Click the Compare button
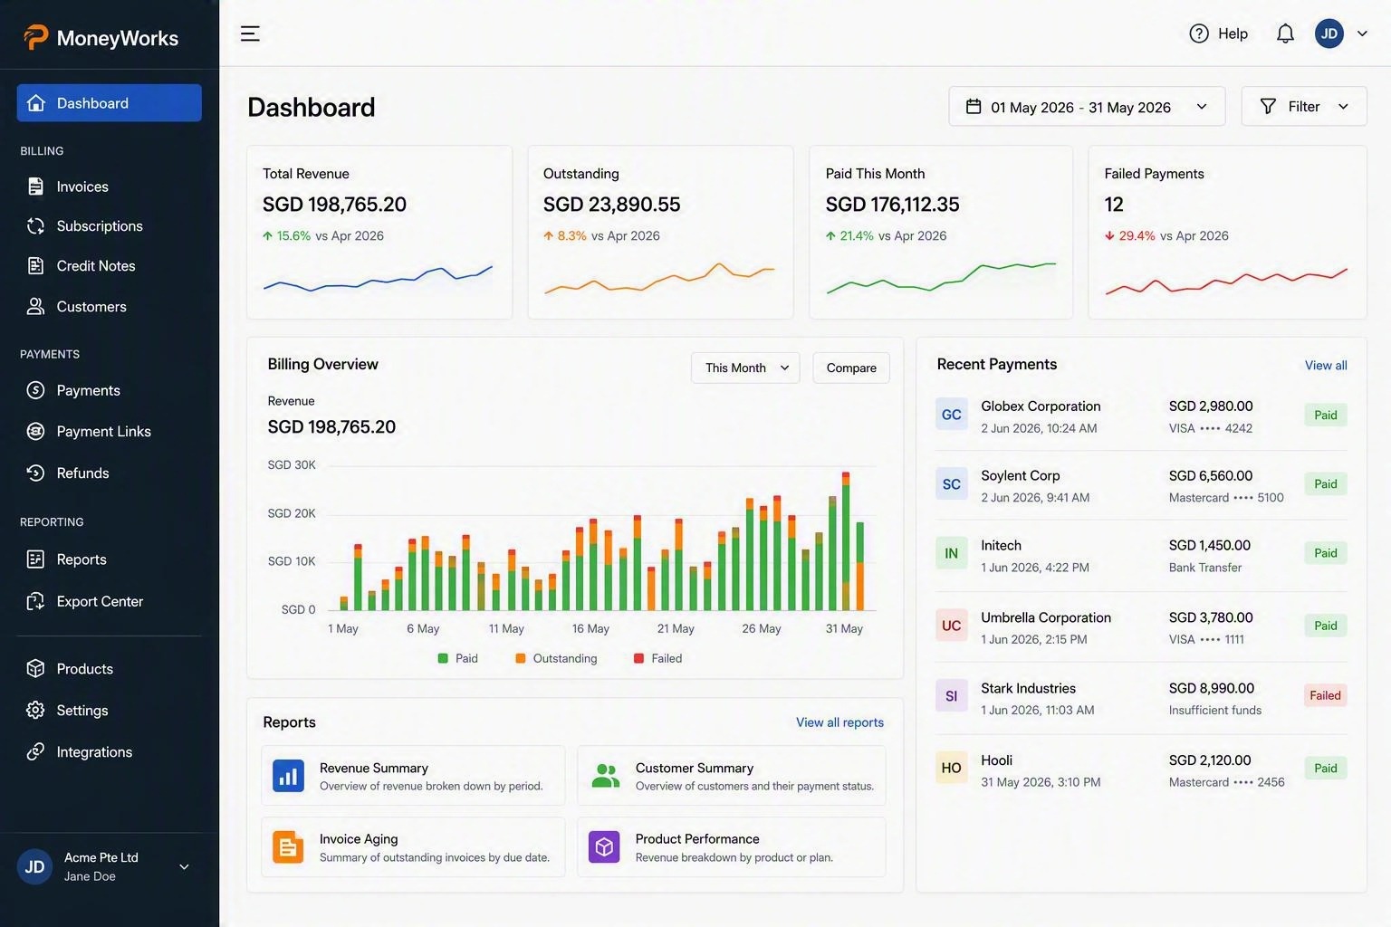The image size is (1391, 927). click(x=851, y=368)
